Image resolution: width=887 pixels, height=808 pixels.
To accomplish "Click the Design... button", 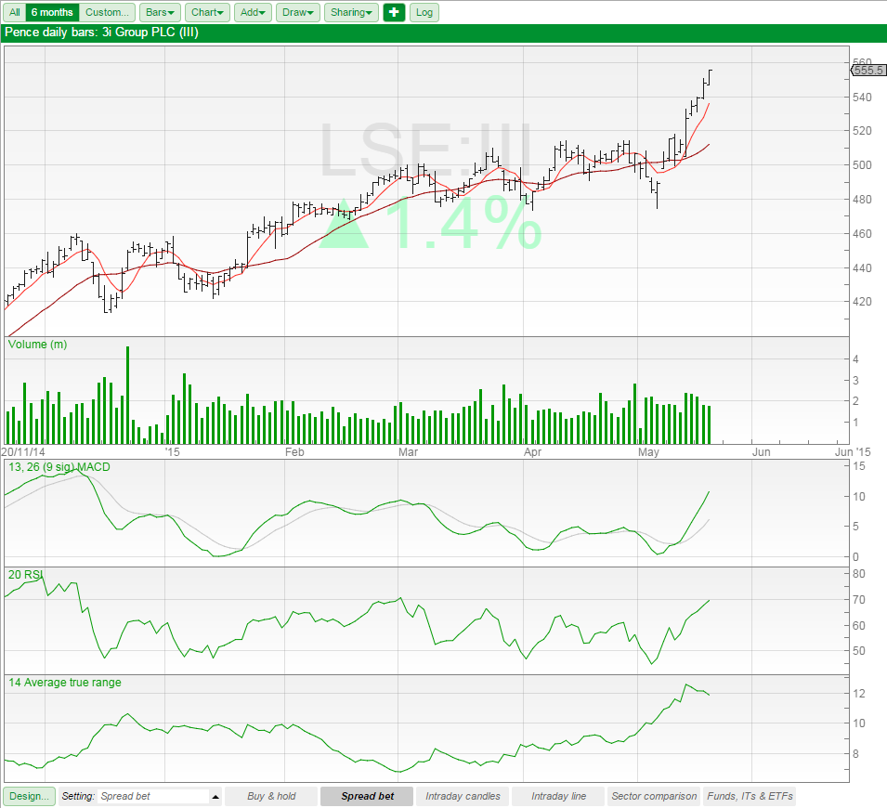I will click(30, 796).
